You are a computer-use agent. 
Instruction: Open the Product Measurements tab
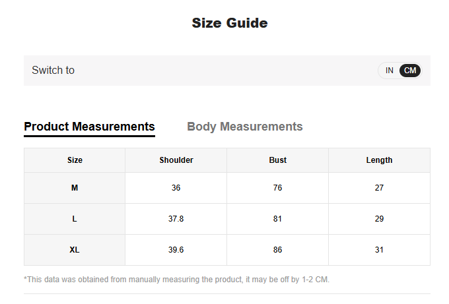point(89,127)
